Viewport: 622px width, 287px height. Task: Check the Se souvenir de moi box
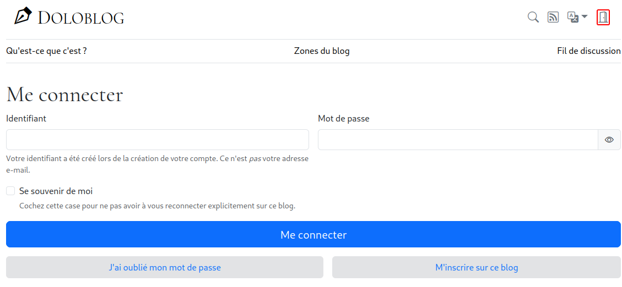(10, 191)
